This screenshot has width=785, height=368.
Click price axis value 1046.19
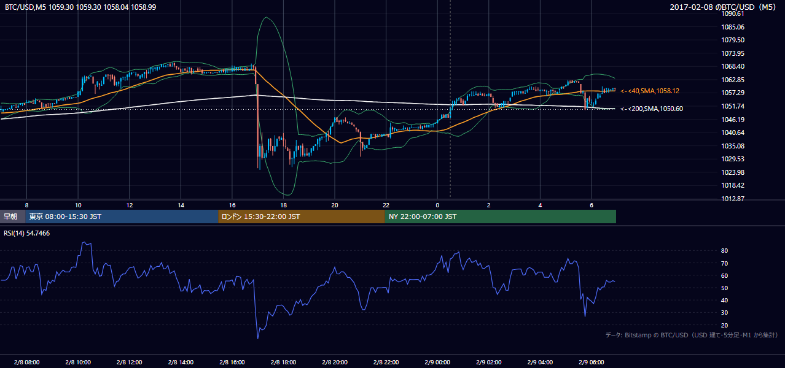pyautogui.click(x=733, y=120)
